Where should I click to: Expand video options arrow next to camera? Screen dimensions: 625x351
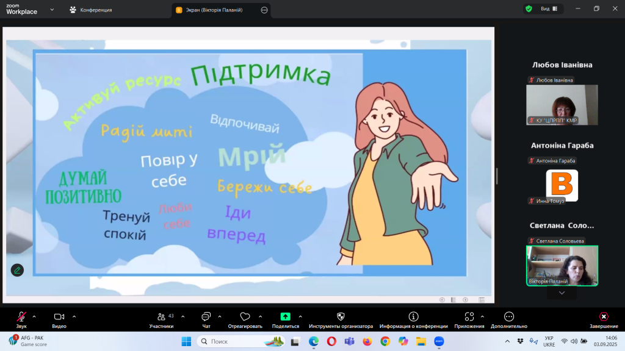coord(74,316)
